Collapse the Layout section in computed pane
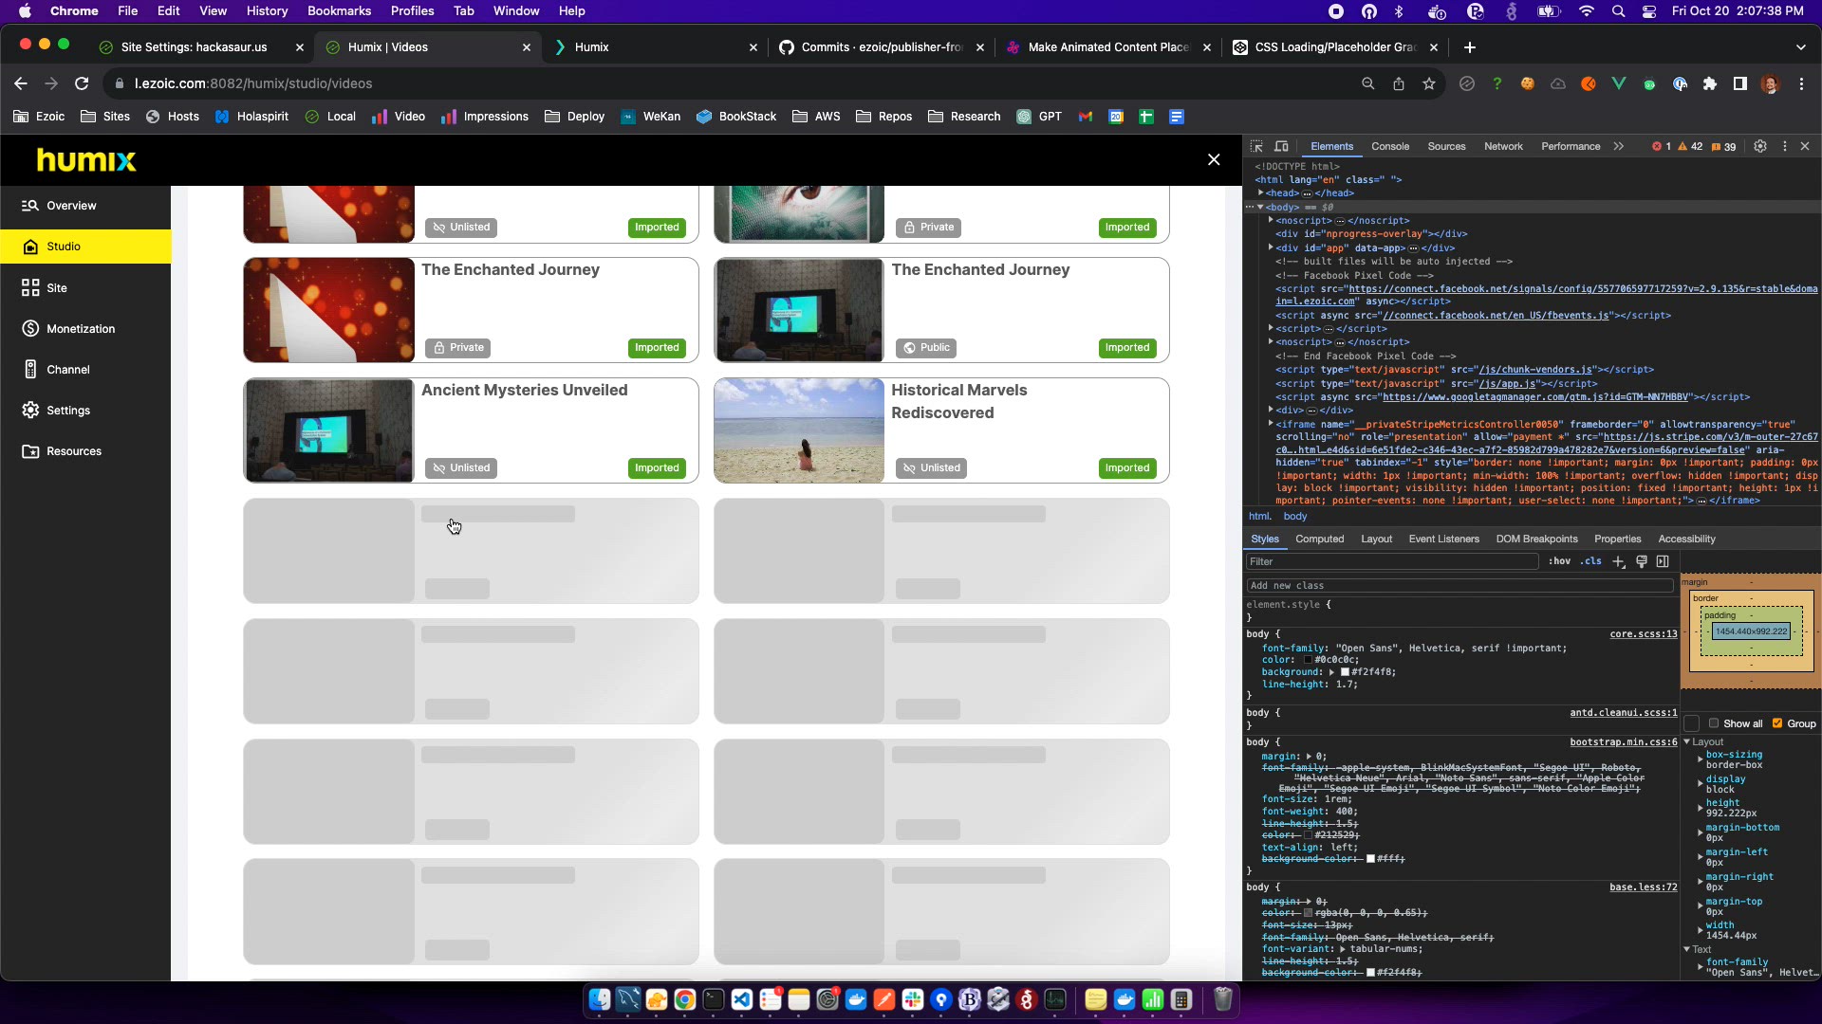 [1687, 742]
